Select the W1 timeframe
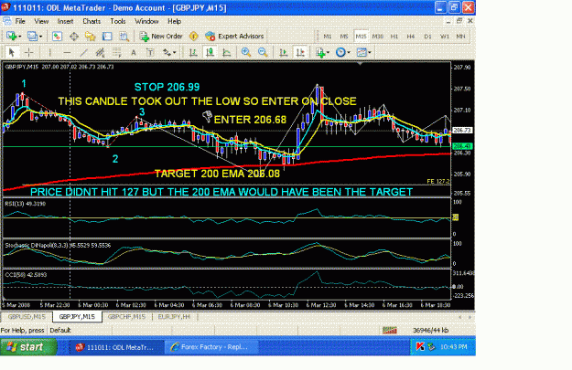Viewport: 572px width, 370px height. [x=444, y=37]
